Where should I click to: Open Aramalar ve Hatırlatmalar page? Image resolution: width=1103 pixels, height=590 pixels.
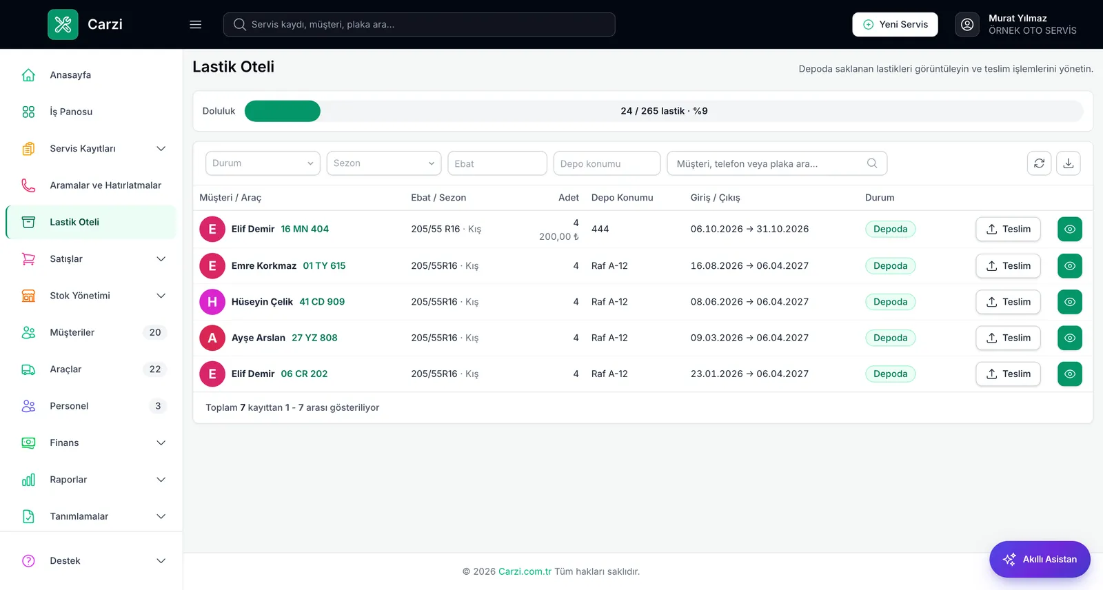(91, 185)
